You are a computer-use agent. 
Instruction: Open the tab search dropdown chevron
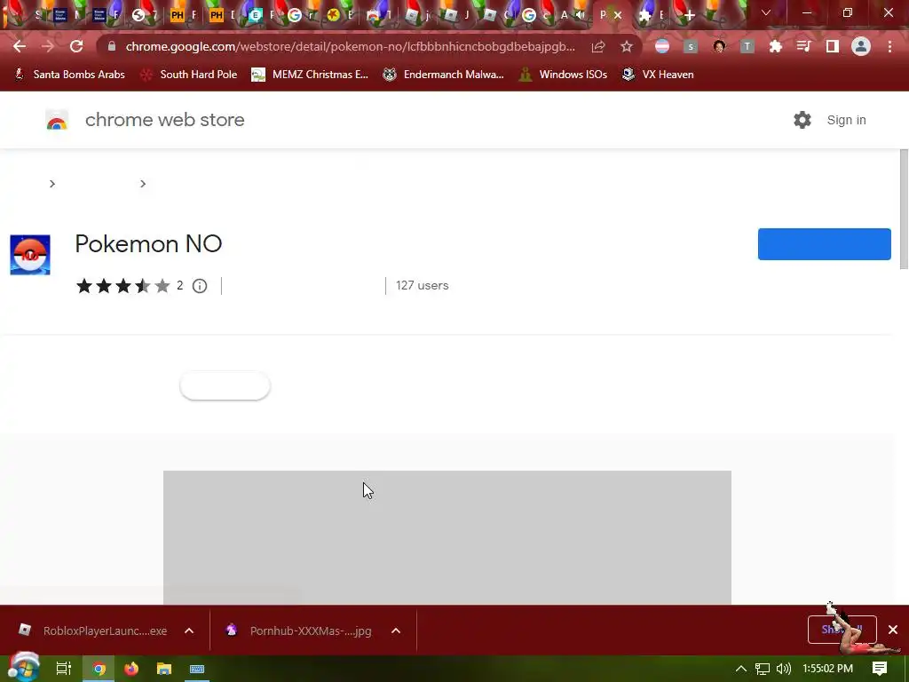pyautogui.click(x=766, y=12)
